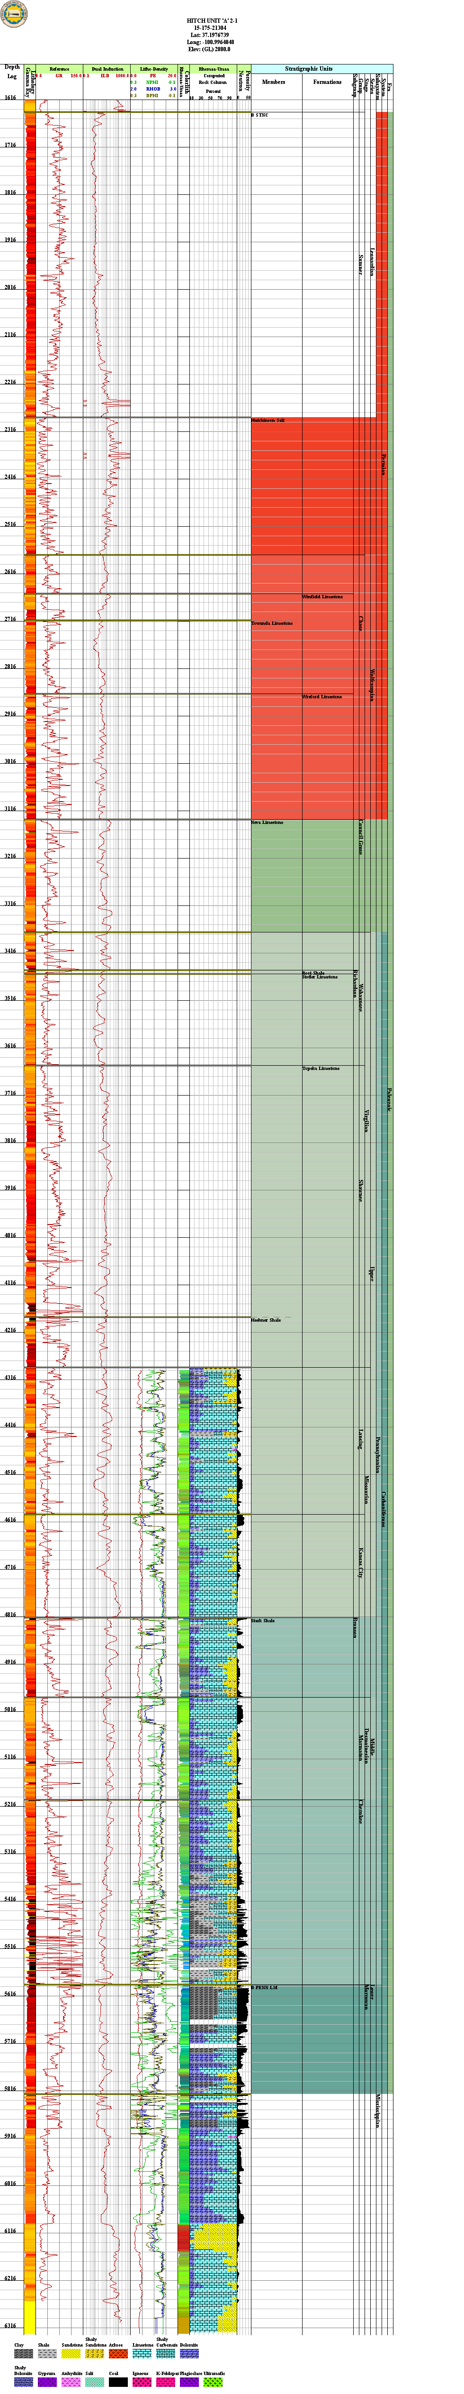Click the Hutchinson Salt member label
Viewport: 464px width, 2394px height.
pyautogui.click(x=268, y=420)
